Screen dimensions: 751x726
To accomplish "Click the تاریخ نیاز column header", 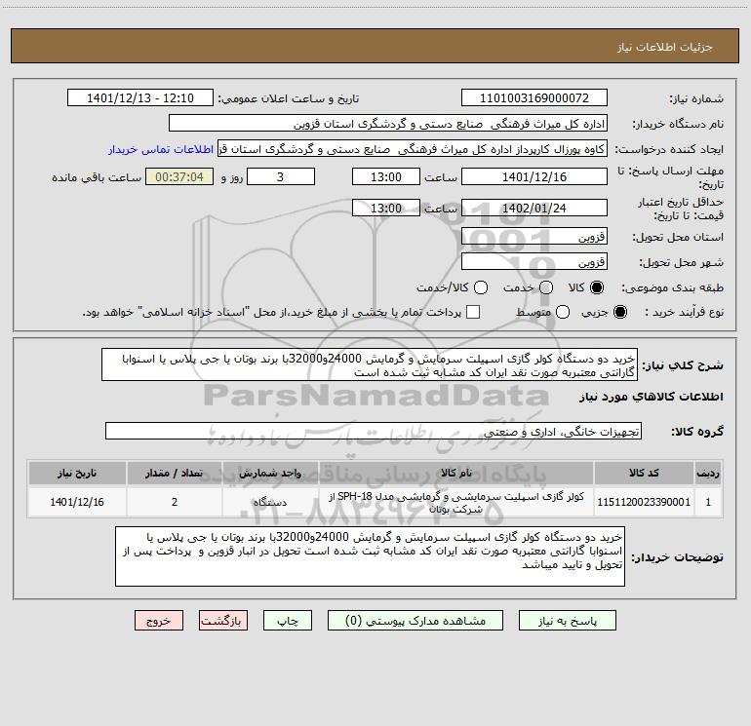I will [x=77, y=474].
